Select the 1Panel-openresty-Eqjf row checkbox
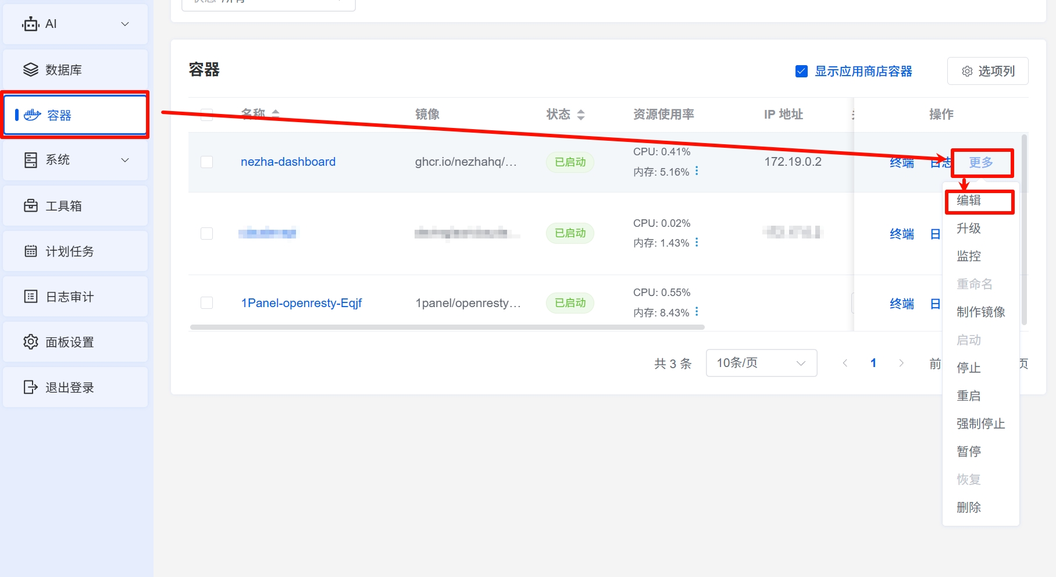The width and height of the screenshot is (1056, 577). point(206,302)
